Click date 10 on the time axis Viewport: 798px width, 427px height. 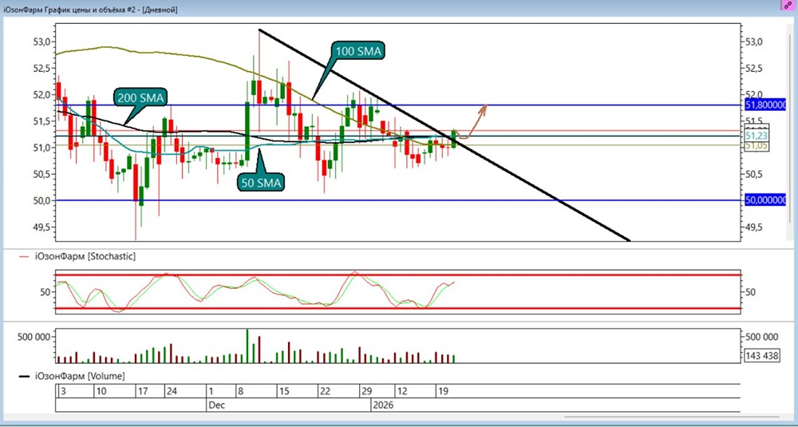point(101,391)
